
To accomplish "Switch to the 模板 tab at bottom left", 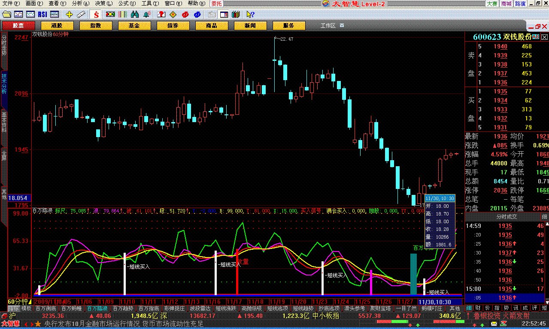I will coord(26,308).
